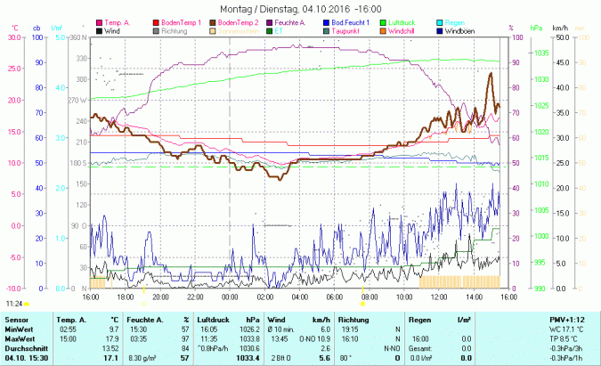The image size is (601, 366).
Task: Toggle the Sonnenschein series label in legend
Action: pos(236,30)
